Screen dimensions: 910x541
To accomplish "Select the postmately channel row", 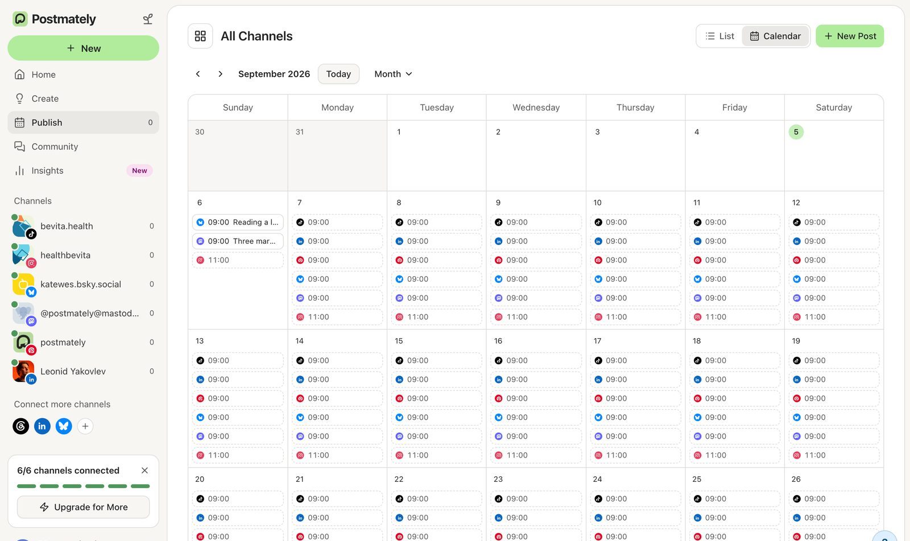I will point(84,342).
